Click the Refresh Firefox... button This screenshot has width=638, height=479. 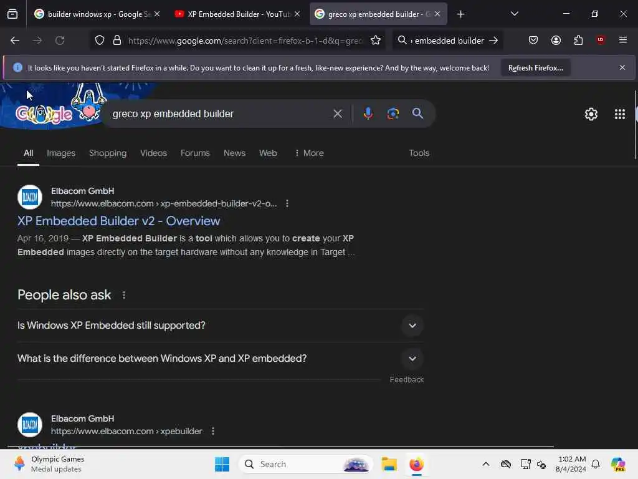click(535, 68)
